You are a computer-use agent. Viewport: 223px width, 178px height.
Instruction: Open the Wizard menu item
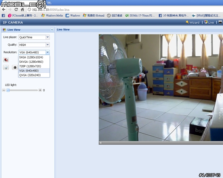193,22
